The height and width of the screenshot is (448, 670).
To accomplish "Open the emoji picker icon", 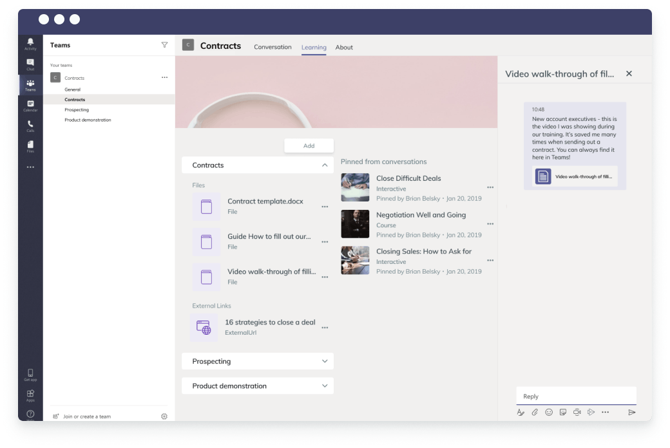I will [549, 412].
